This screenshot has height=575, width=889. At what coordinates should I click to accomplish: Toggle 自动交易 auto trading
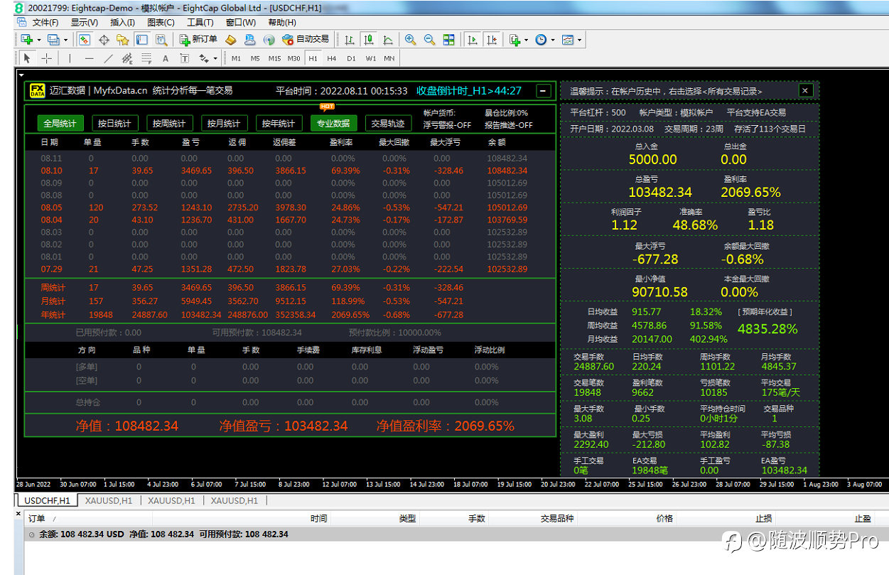[306, 40]
